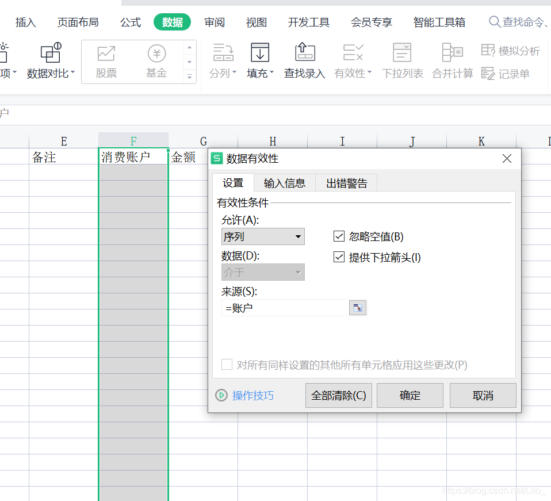Open the 审阅 ribbon tab

point(215,22)
